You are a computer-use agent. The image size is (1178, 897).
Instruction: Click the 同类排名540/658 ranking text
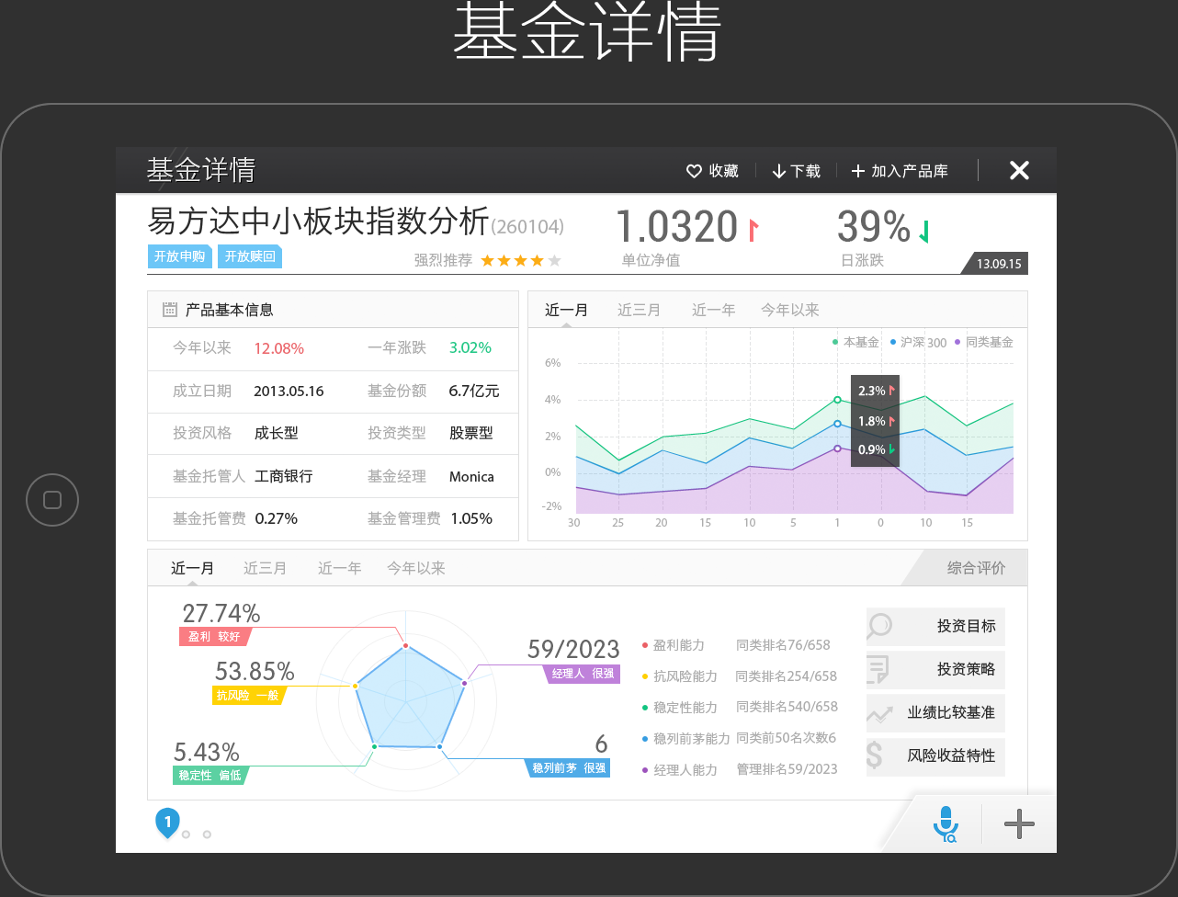(x=787, y=707)
